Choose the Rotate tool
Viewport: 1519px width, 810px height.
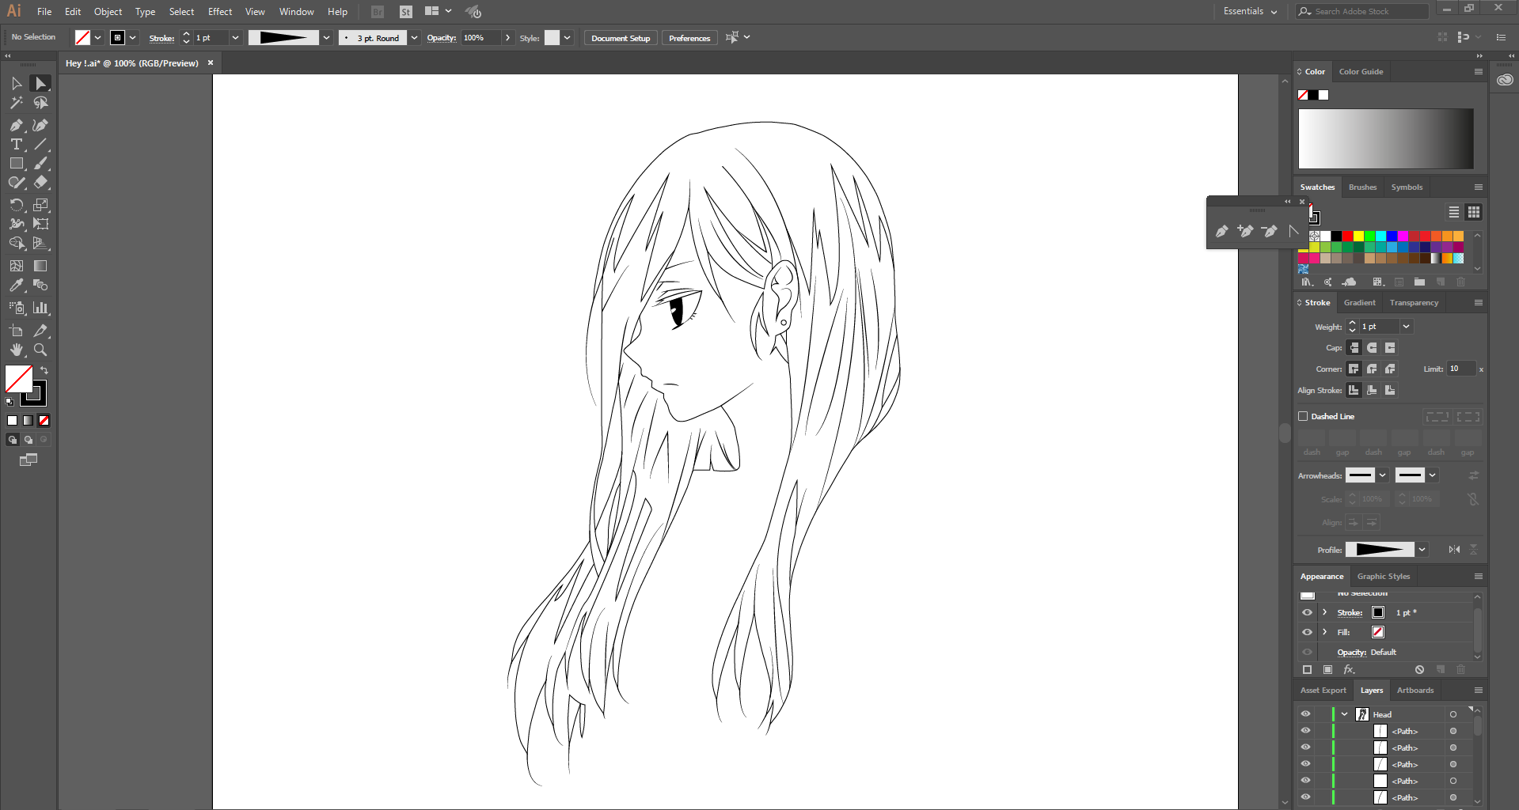(x=16, y=205)
